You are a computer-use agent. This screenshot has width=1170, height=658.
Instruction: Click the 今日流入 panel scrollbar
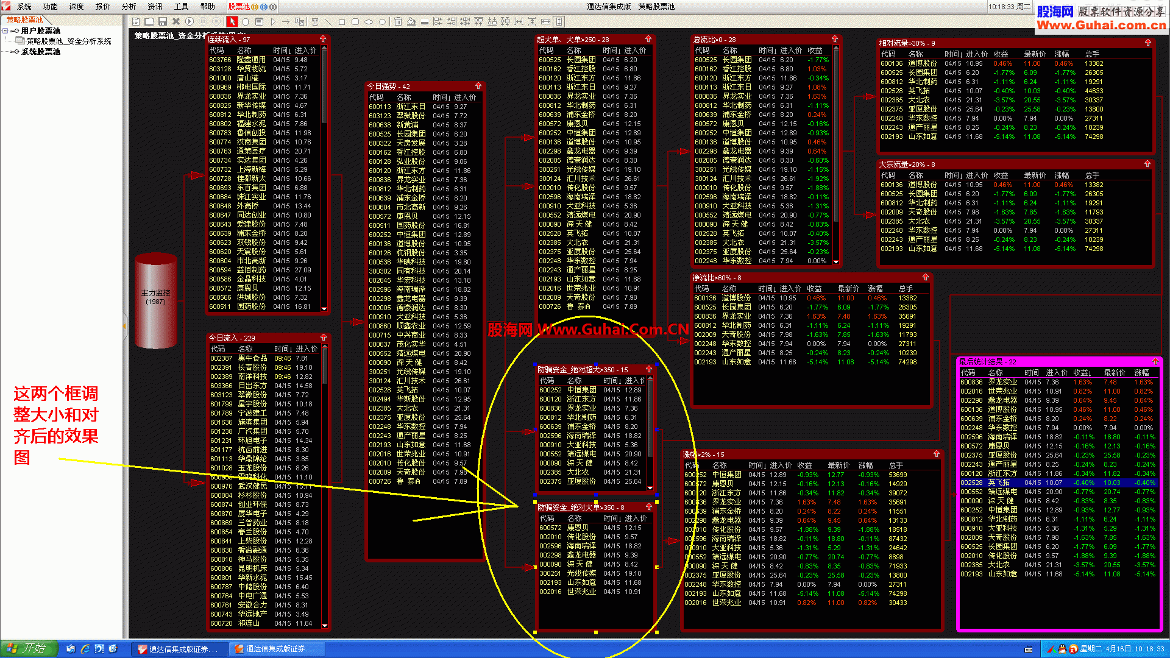pyautogui.click(x=325, y=486)
